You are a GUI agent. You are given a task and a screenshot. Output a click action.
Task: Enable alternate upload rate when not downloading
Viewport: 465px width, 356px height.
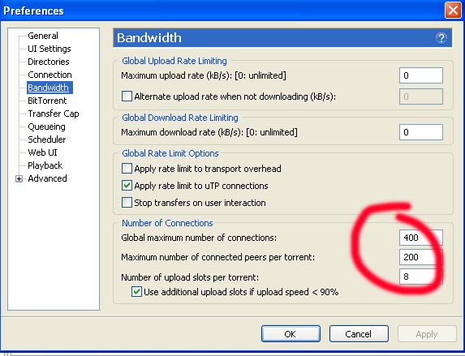tap(127, 97)
